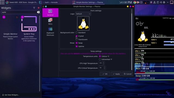This screenshot has height=98, width=174.
Task: Click the CPU High Temperature field
Action: [x=101, y=63]
